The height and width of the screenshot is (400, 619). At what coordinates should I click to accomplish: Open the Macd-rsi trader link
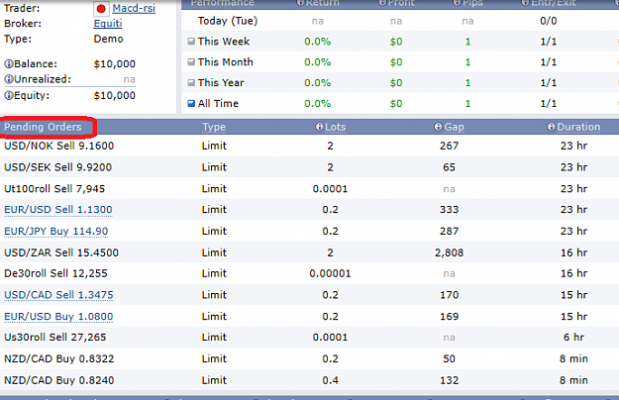pyautogui.click(x=134, y=8)
